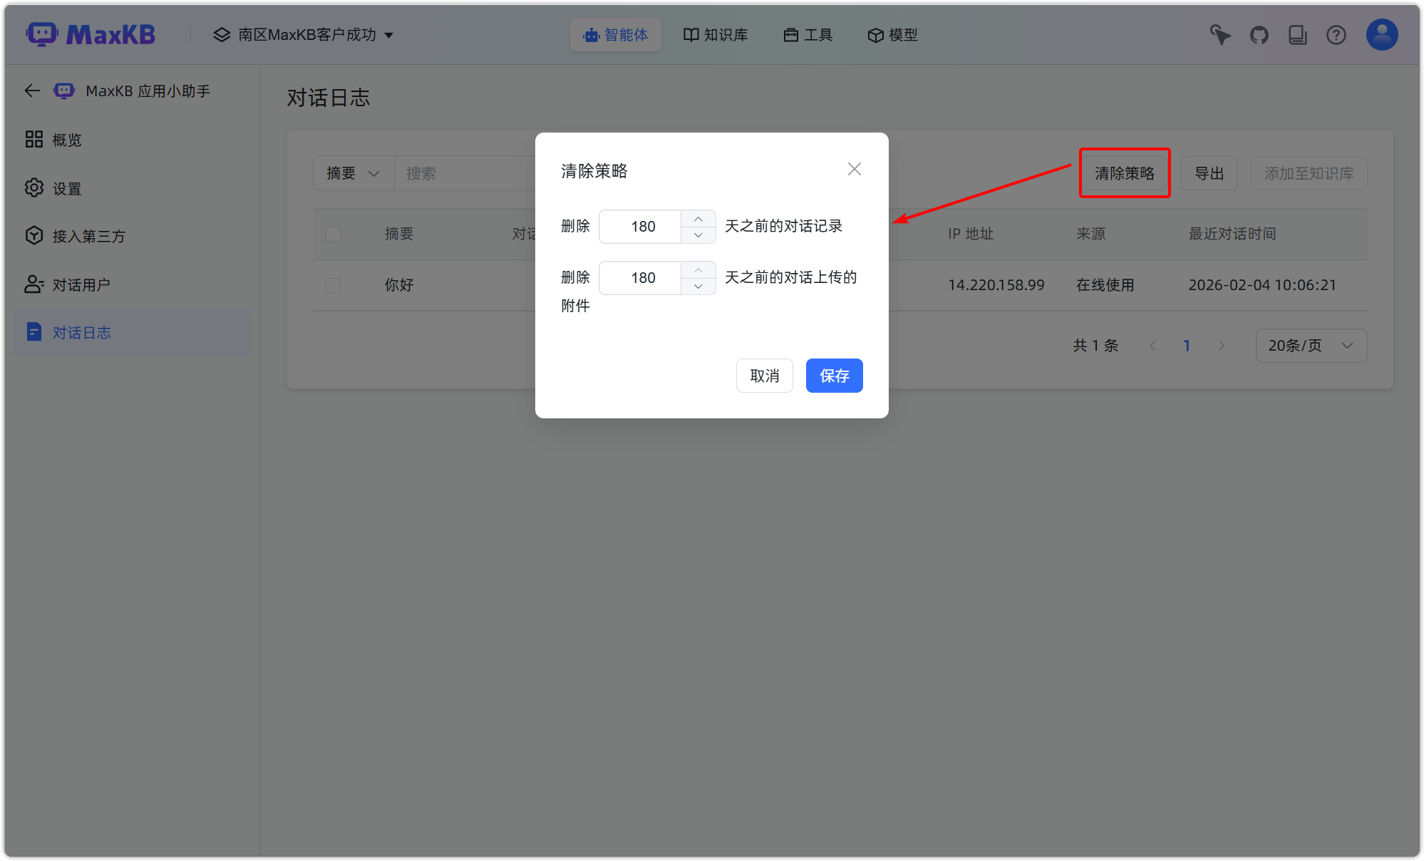Open the 摘要 filter dropdown

pyautogui.click(x=353, y=172)
